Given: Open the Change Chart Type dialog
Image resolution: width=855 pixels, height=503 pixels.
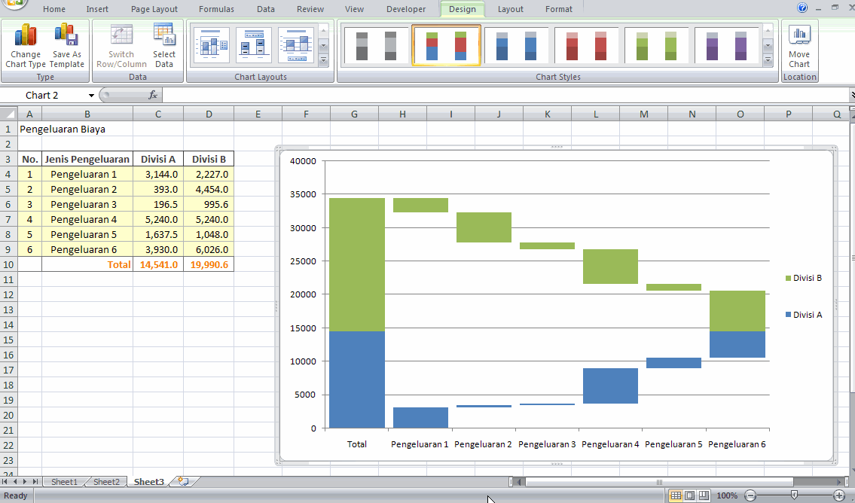Looking at the screenshot, I should pyautogui.click(x=25, y=45).
